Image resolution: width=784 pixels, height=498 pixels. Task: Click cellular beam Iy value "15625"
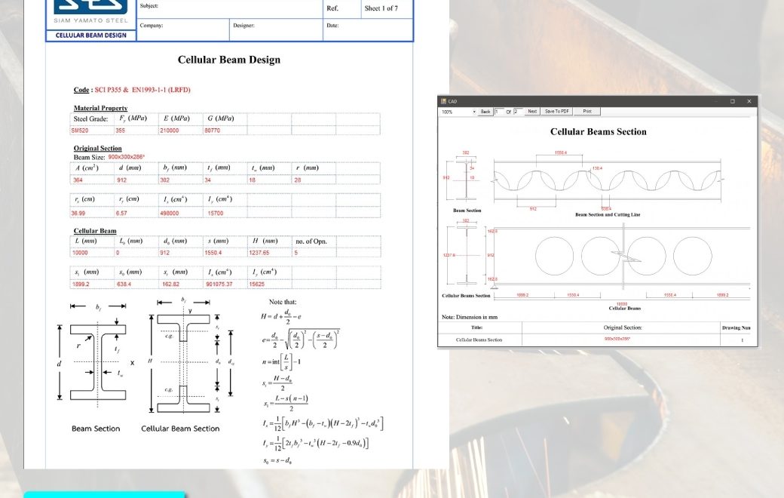tap(256, 284)
